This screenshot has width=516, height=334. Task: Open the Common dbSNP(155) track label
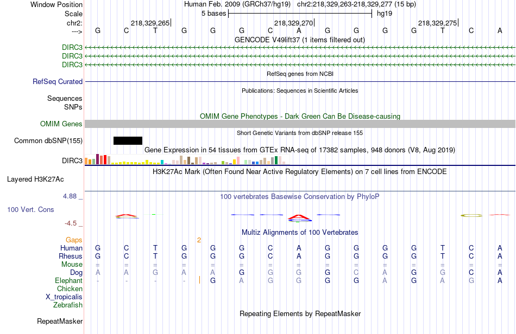(x=48, y=140)
